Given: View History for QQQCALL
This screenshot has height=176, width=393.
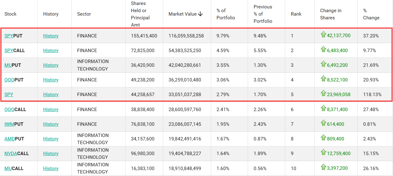Looking at the screenshot, I should tap(51, 110).
